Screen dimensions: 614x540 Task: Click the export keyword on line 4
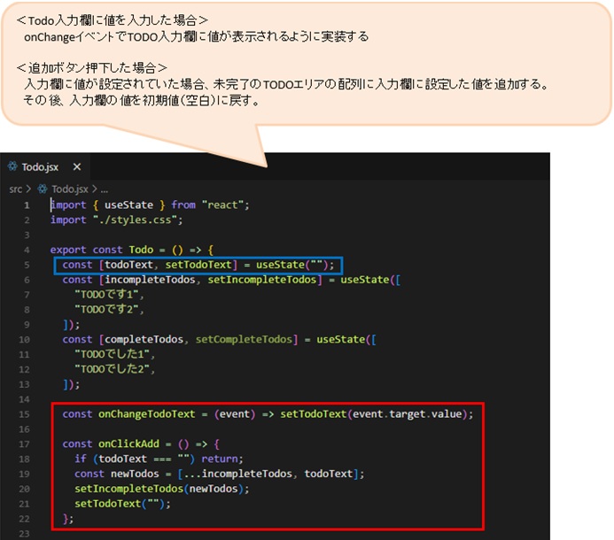point(68,250)
